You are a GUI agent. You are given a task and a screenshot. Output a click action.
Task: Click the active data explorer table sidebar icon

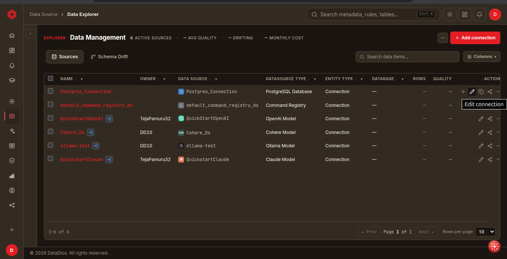coord(12,116)
